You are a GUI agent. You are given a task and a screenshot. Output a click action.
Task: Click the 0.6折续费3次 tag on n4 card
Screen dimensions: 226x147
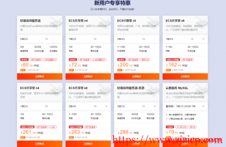point(99,60)
